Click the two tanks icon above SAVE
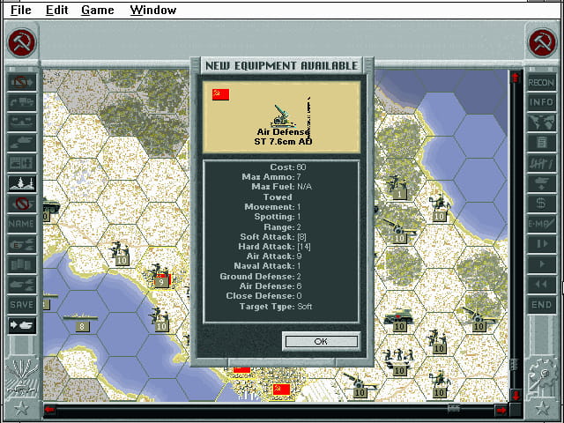Screen dimensions: 564x423 tap(21, 285)
